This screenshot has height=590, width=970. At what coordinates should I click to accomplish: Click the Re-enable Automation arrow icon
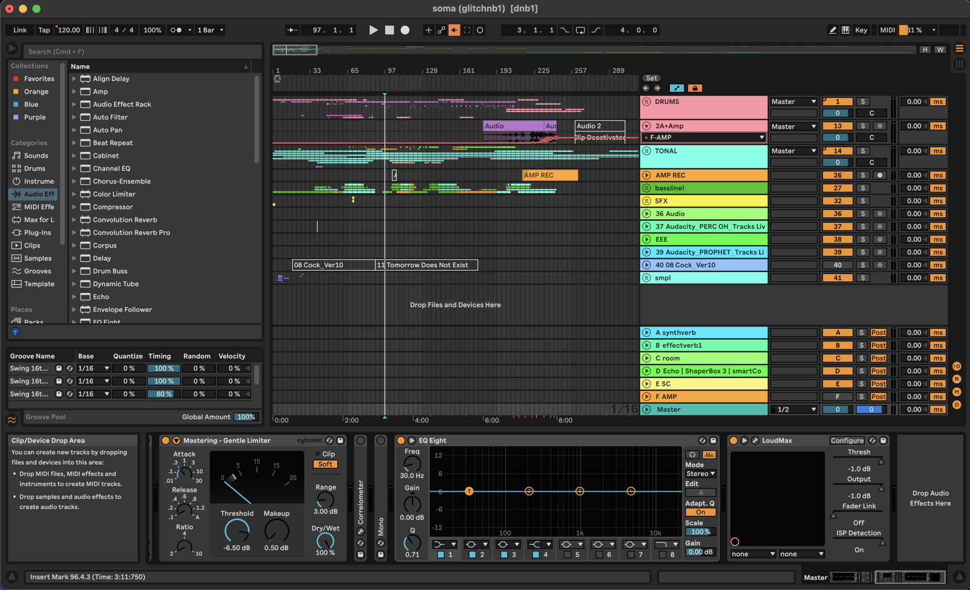click(454, 30)
